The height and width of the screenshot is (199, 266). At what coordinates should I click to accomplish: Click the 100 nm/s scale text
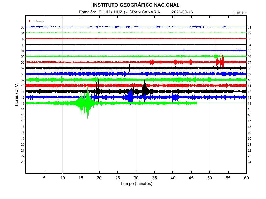[x=39, y=21]
